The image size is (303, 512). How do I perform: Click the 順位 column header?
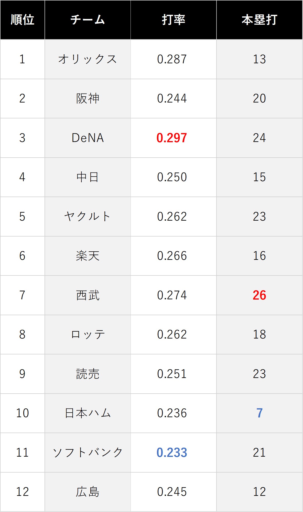click(23, 20)
